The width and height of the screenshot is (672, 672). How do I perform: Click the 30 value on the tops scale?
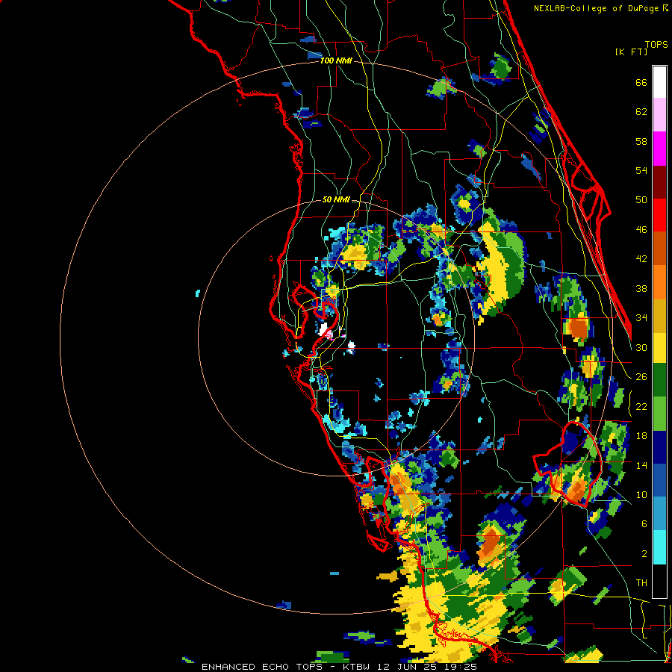point(641,347)
